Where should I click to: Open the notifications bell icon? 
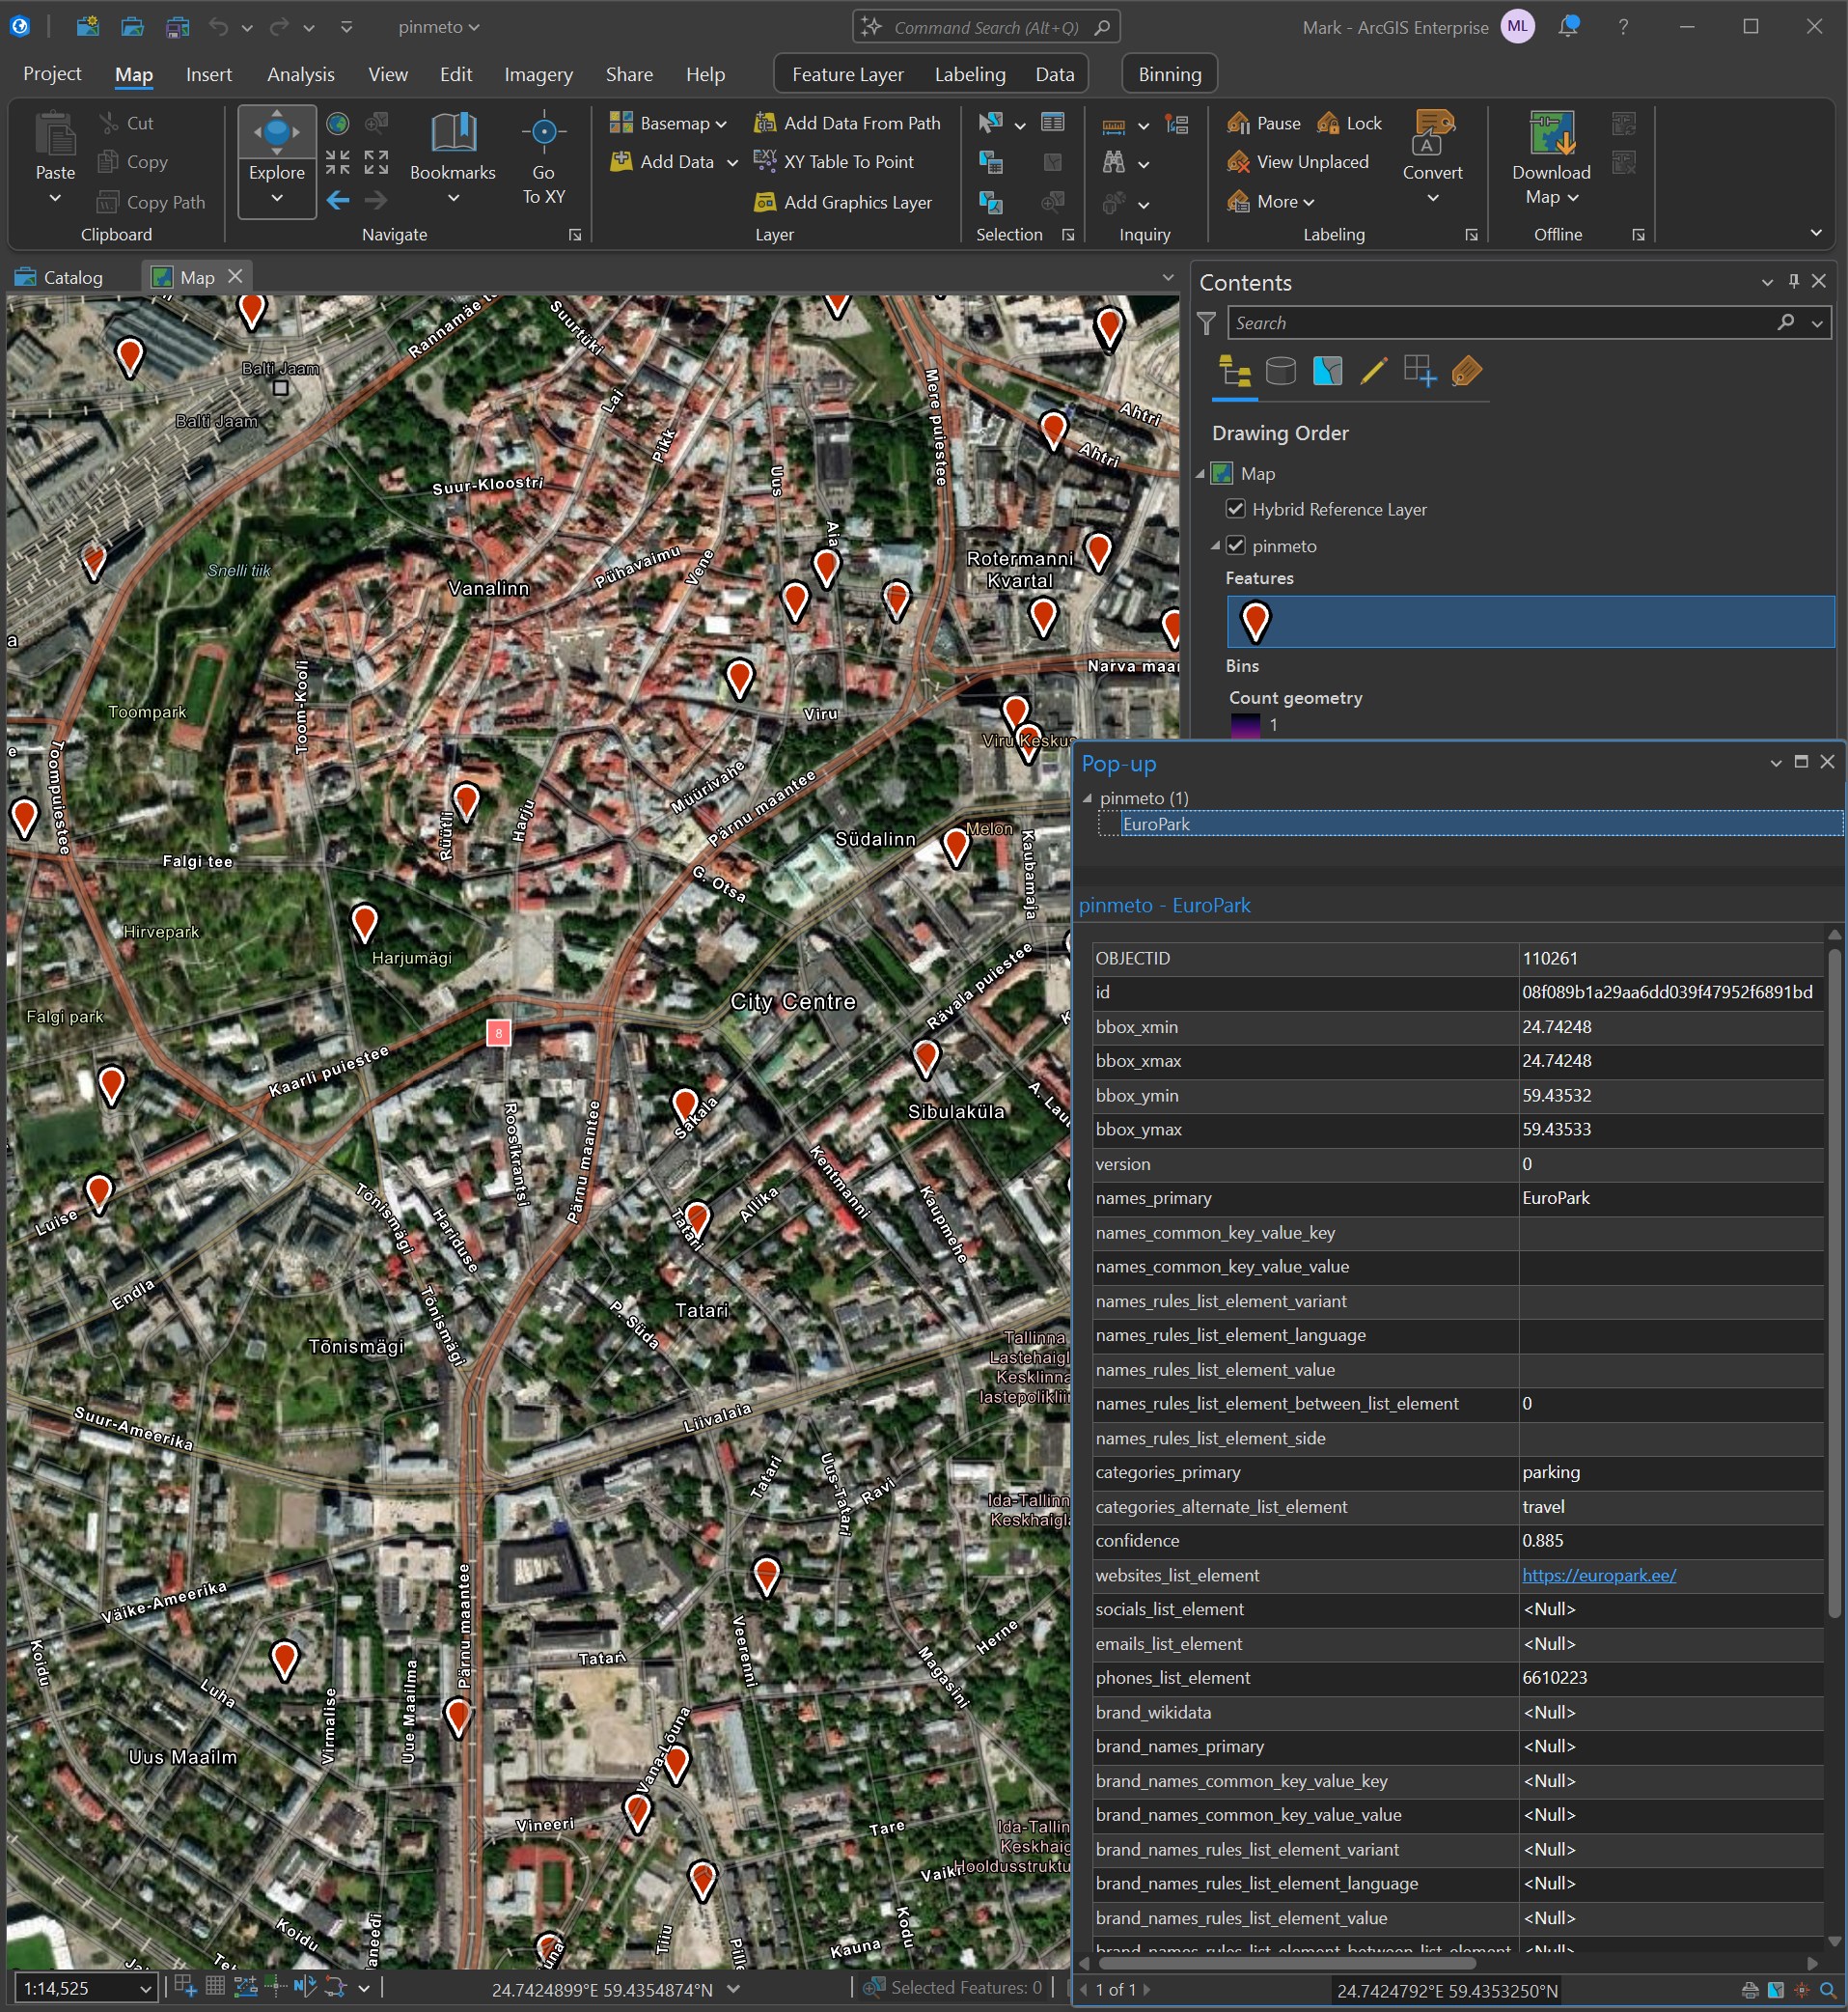(1568, 27)
